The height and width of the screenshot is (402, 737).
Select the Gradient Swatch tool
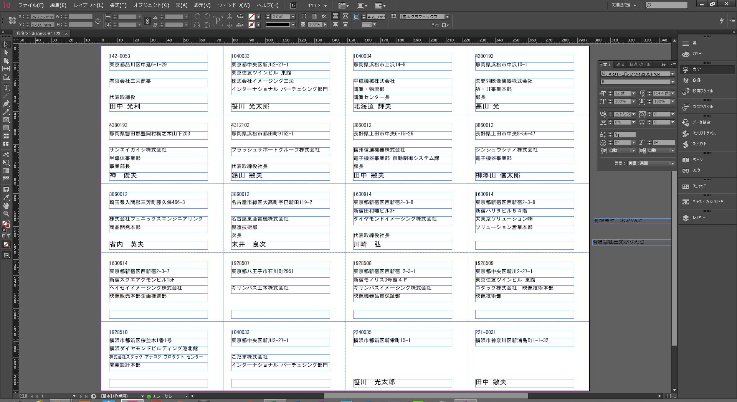click(6, 171)
